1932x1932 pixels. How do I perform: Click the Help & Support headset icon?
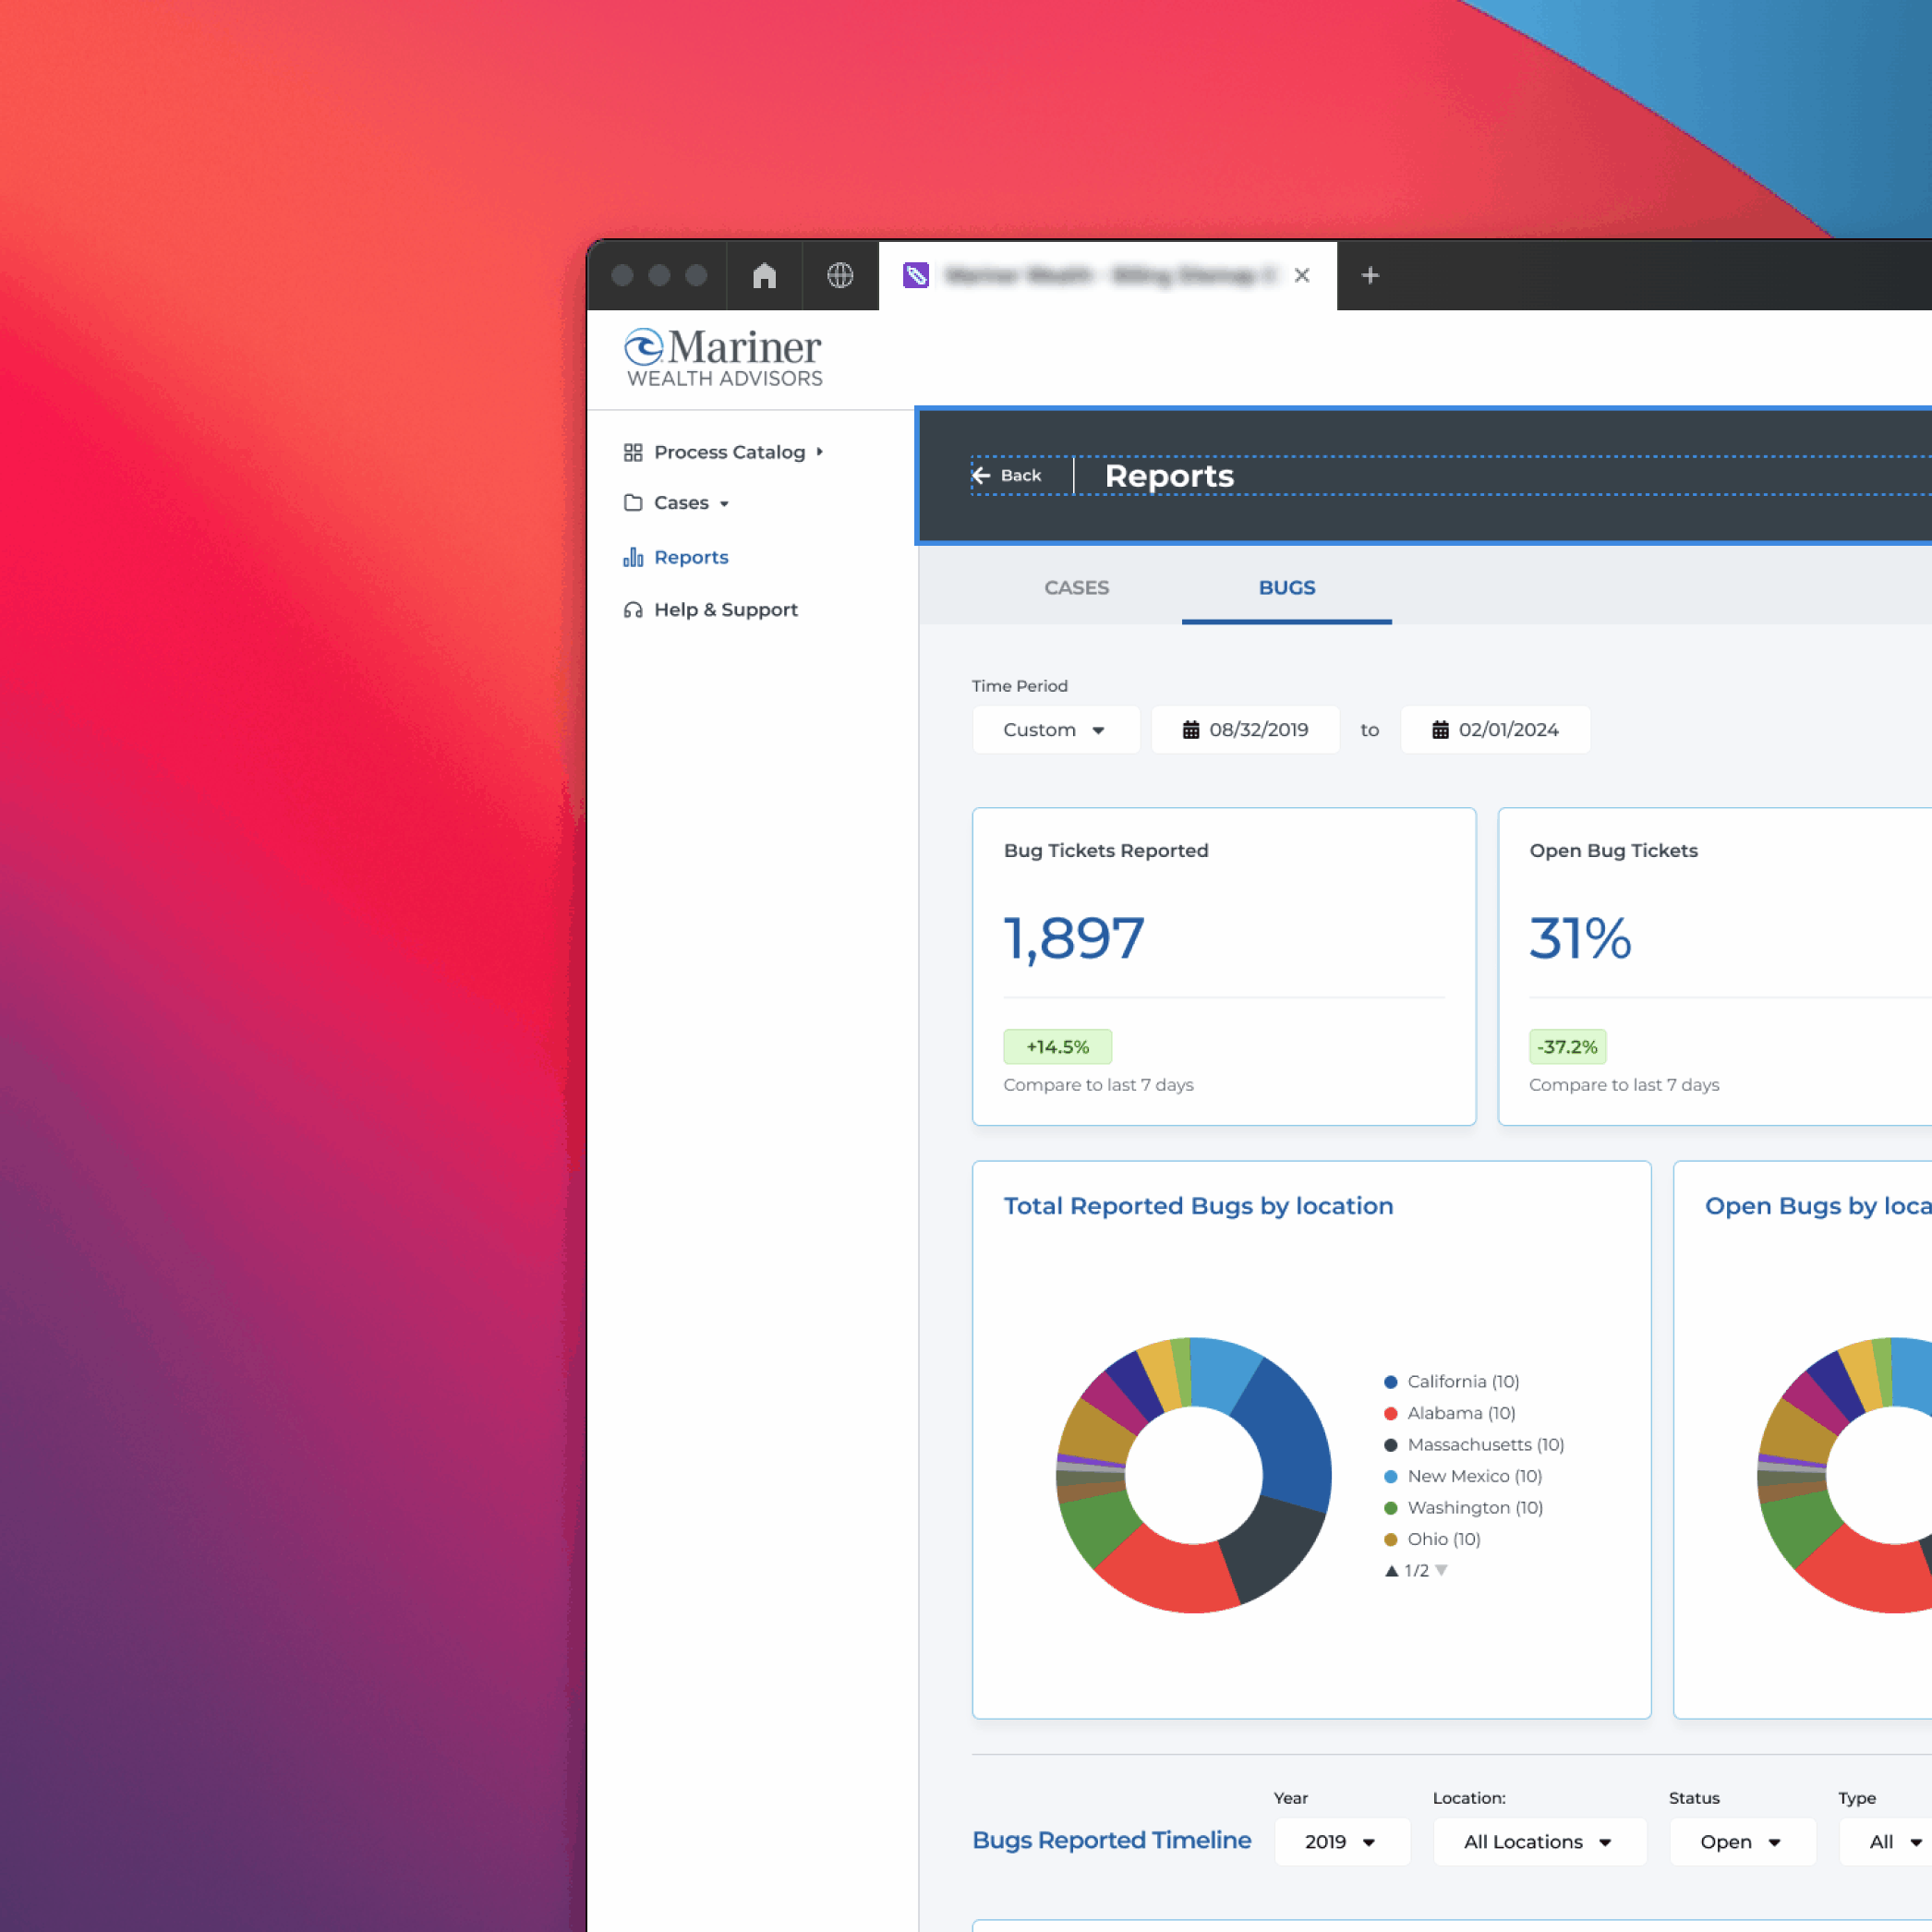[x=633, y=610]
